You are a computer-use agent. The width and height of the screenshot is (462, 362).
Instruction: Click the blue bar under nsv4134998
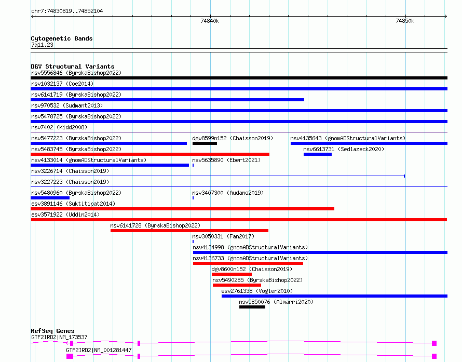[320, 252]
